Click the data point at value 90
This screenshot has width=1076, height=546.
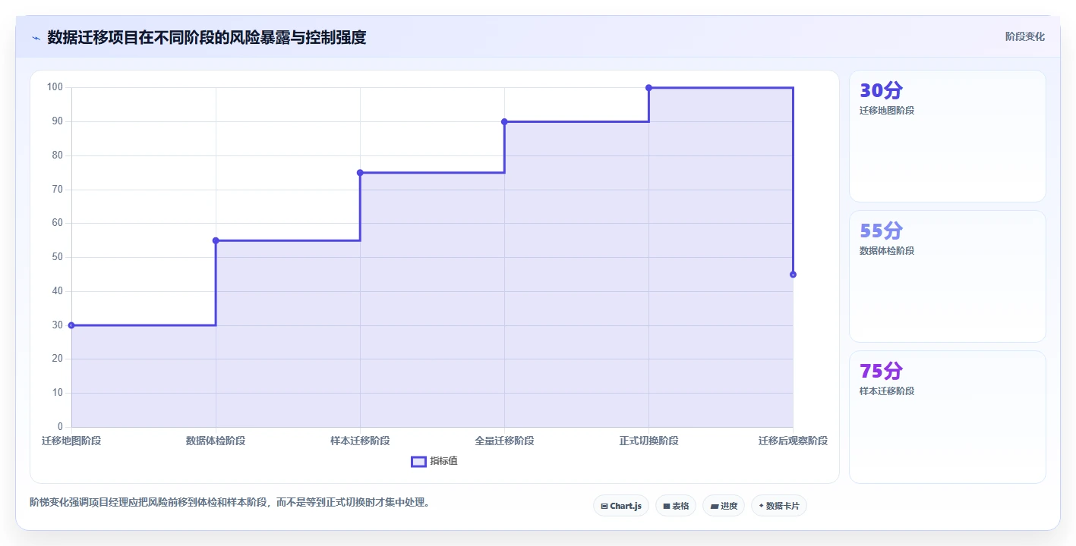504,121
